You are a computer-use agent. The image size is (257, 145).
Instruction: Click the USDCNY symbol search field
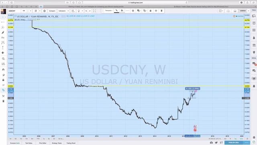click(x=14, y=11)
